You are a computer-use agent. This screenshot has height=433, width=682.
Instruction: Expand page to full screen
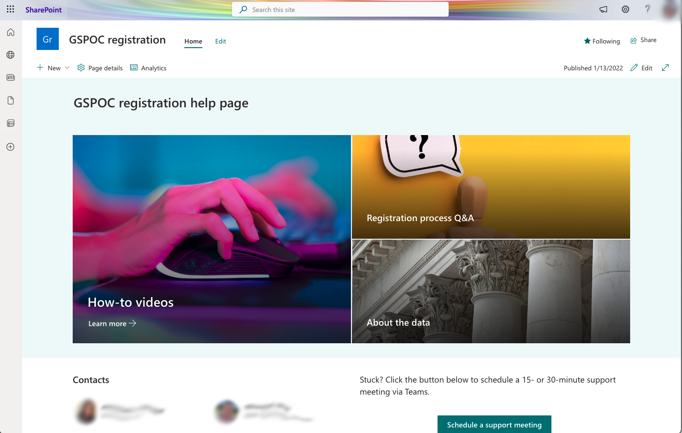tap(665, 68)
